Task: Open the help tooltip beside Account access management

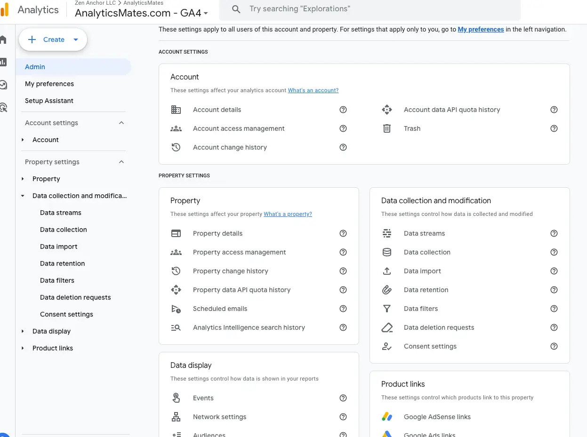Action: tap(343, 128)
